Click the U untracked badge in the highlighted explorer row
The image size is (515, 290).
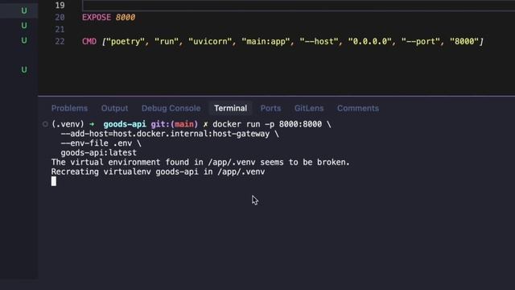[x=24, y=10]
